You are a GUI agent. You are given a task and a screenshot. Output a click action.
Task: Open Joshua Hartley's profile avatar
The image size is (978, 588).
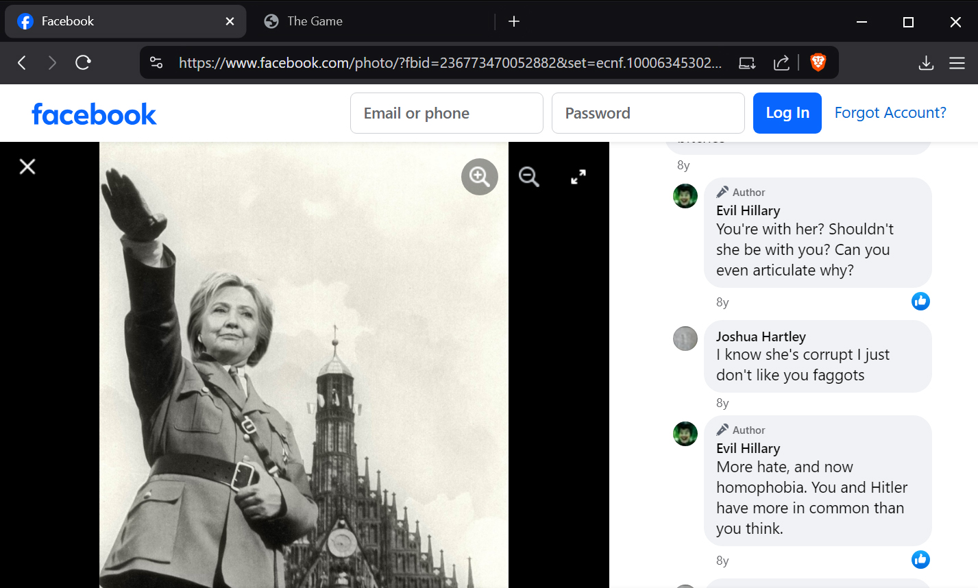pos(685,339)
